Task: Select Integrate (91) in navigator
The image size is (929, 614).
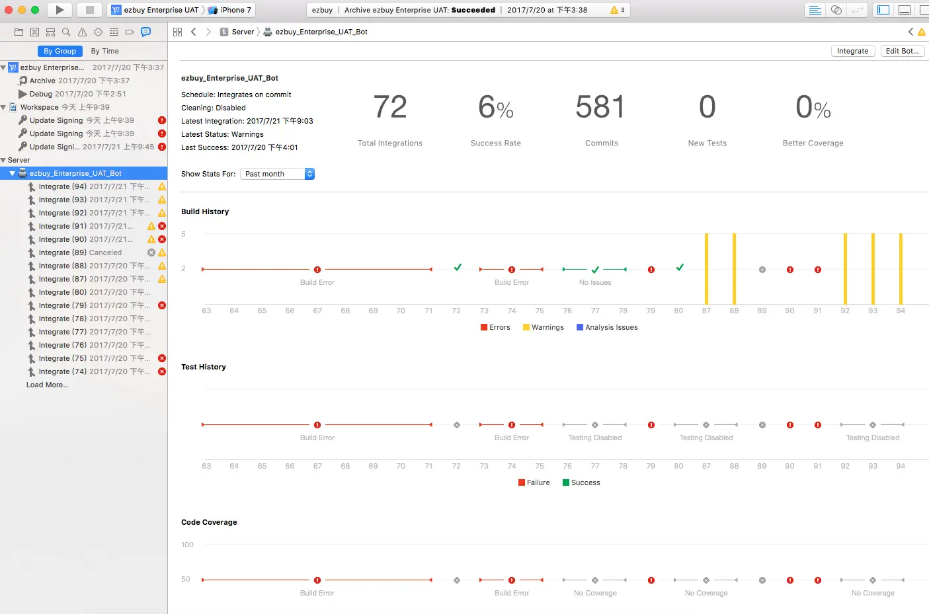Action: coord(83,226)
